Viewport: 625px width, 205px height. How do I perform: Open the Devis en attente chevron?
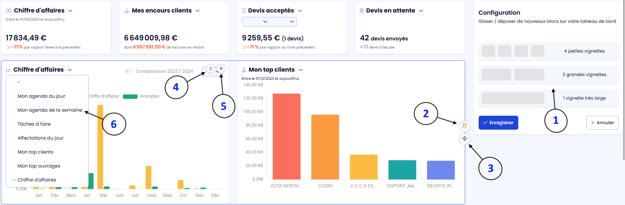pyautogui.click(x=421, y=11)
